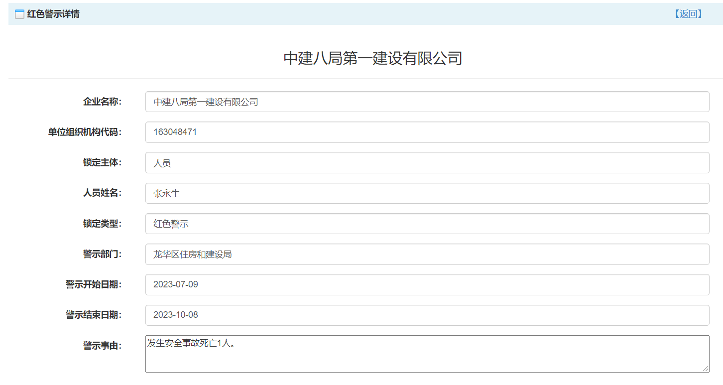The height and width of the screenshot is (385, 723).
Task: Click the 红色警示详情 panel title text
Action: [x=53, y=14]
